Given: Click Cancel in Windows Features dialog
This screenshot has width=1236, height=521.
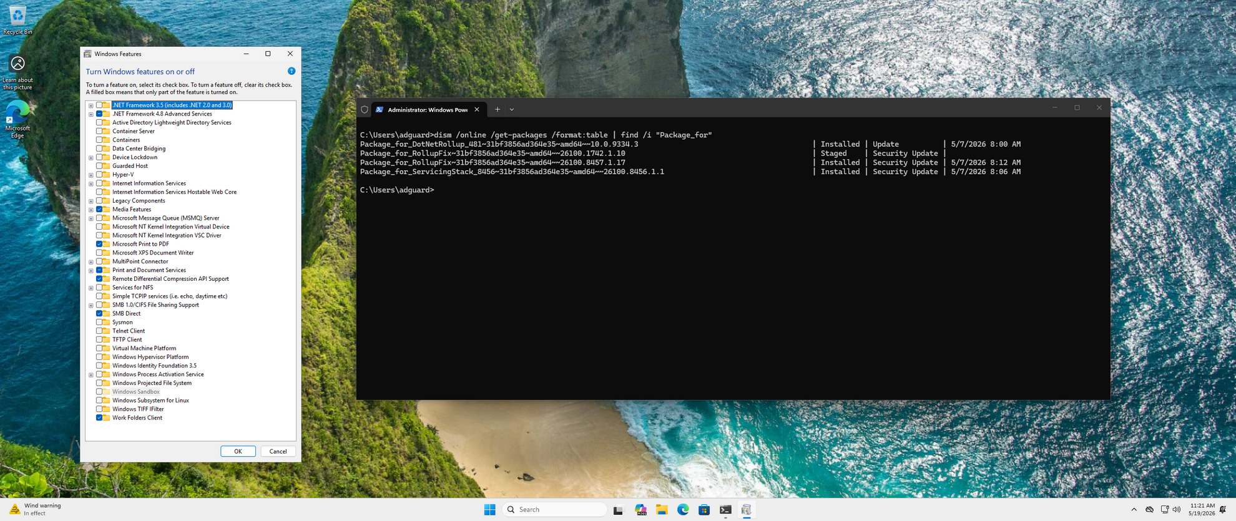Looking at the screenshot, I should pos(278,451).
